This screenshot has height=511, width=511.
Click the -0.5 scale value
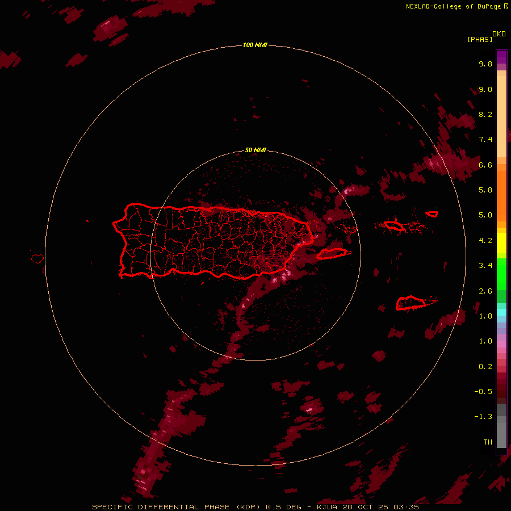pyautogui.click(x=483, y=392)
